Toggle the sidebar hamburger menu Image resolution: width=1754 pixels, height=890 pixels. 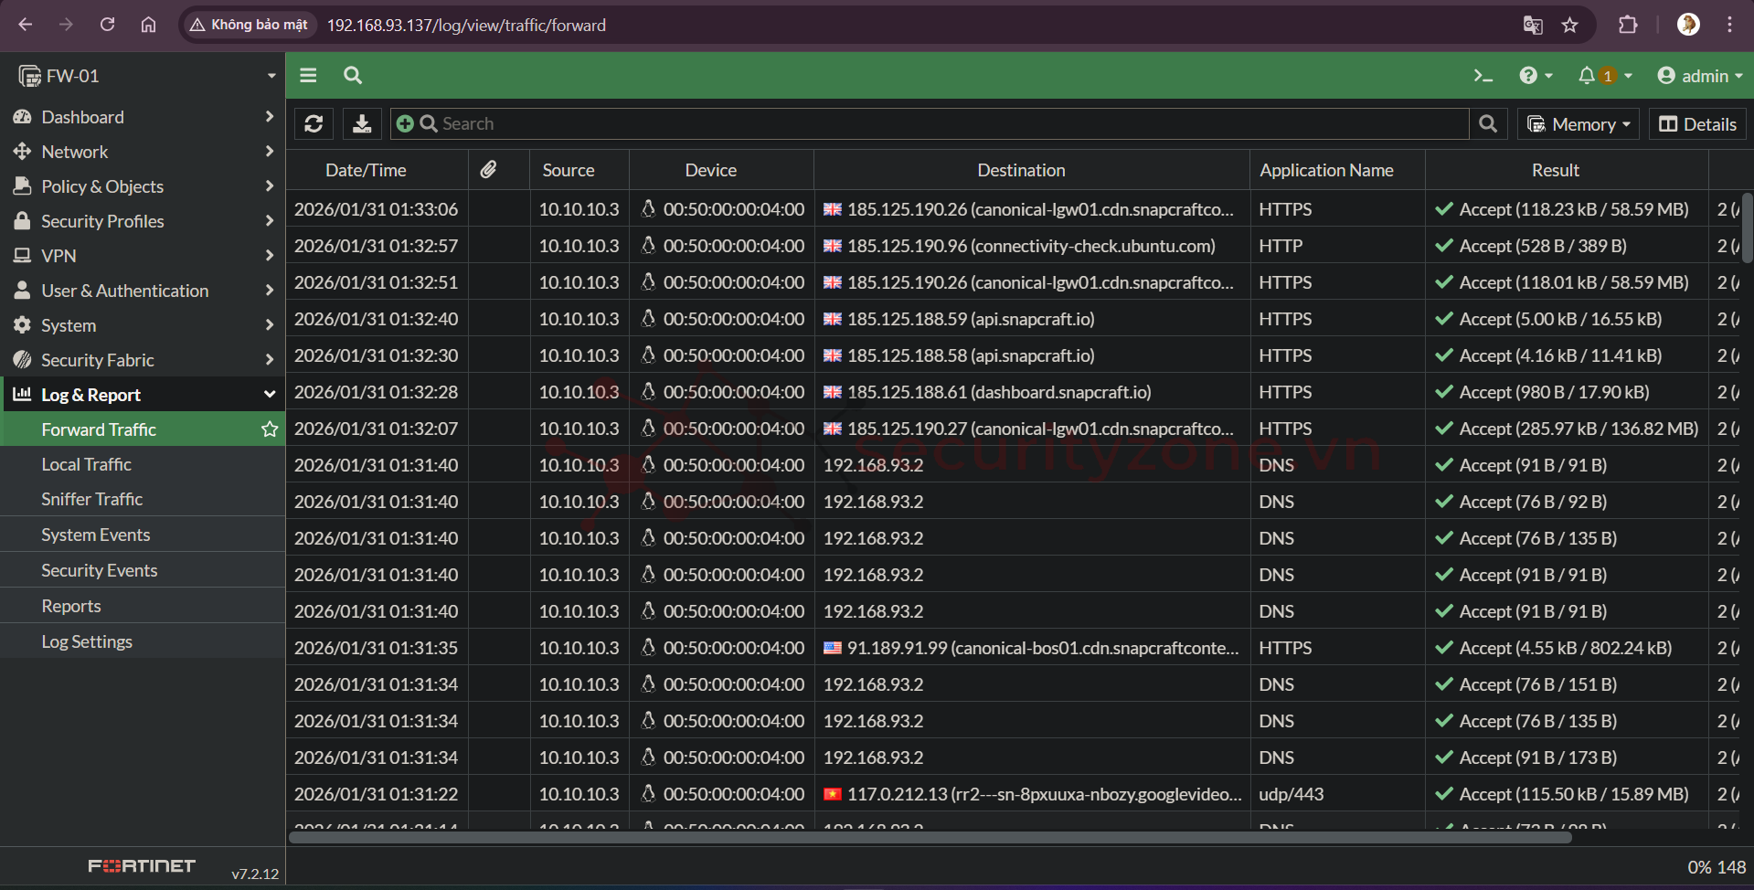pyautogui.click(x=308, y=76)
